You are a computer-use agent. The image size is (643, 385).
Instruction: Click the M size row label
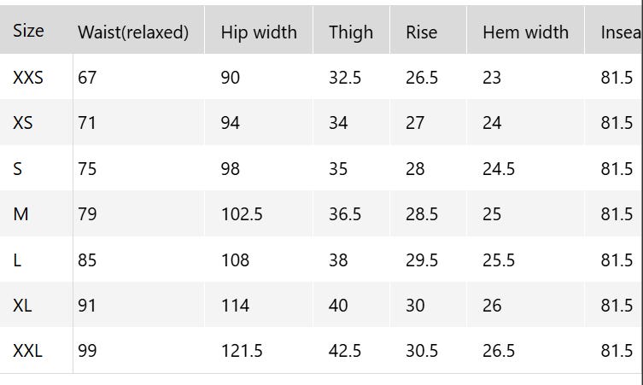click(x=20, y=214)
